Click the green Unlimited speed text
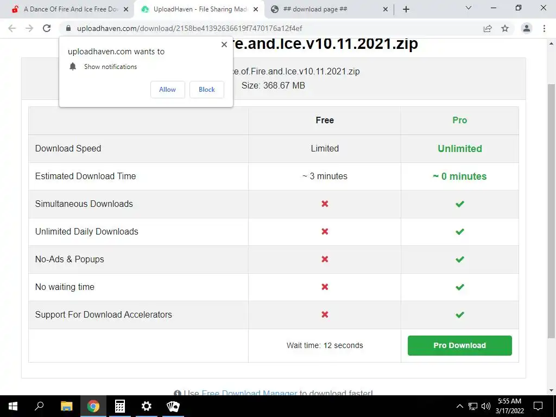This screenshot has width=556, height=417. point(459,149)
